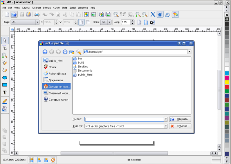Click the umbrella icon in toolbar
This screenshot has height=164, width=231.
pos(175,14)
